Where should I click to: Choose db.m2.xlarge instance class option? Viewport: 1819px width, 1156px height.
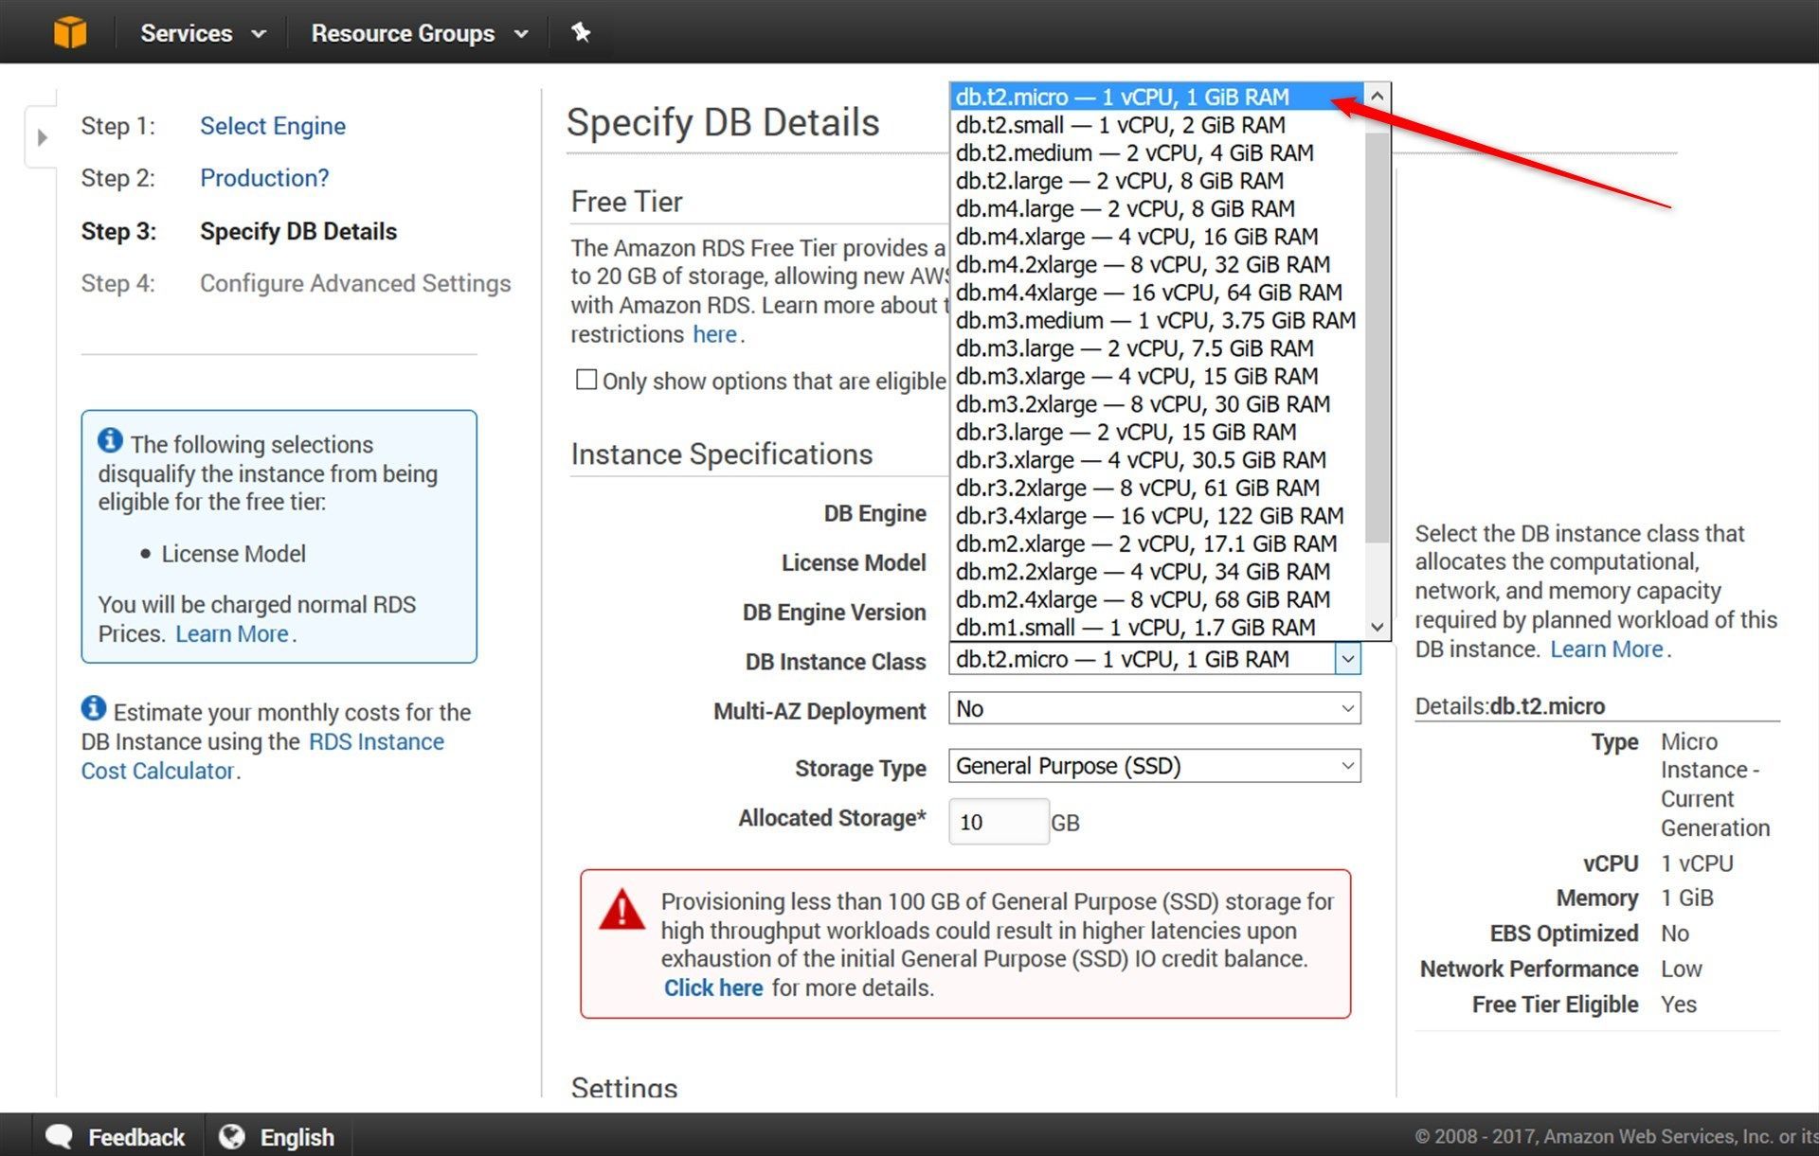pos(1157,543)
